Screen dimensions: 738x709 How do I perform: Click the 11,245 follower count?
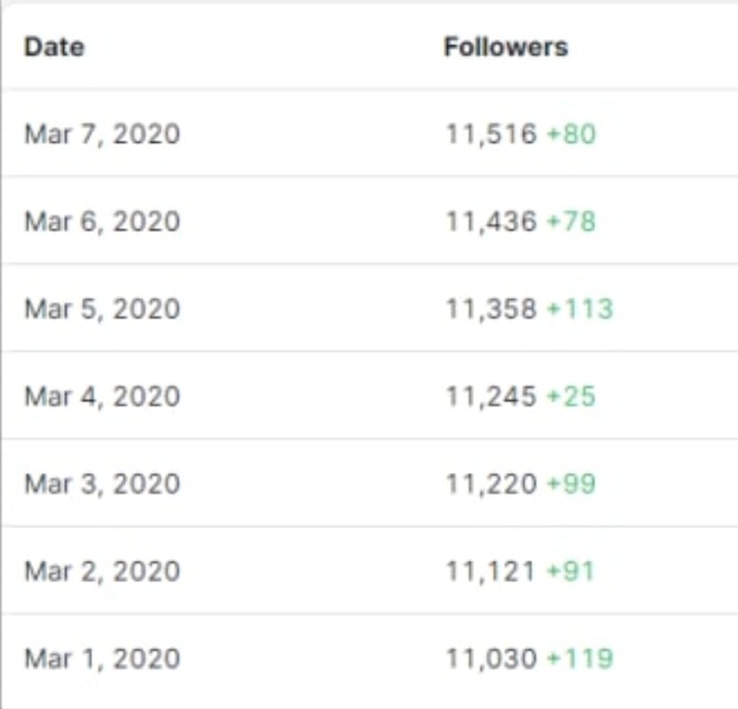[x=491, y=397]
